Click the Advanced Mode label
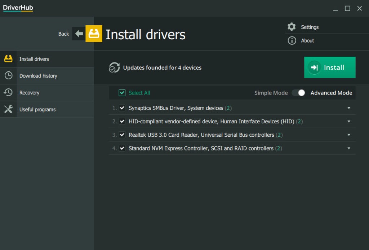 click(331, 93)
